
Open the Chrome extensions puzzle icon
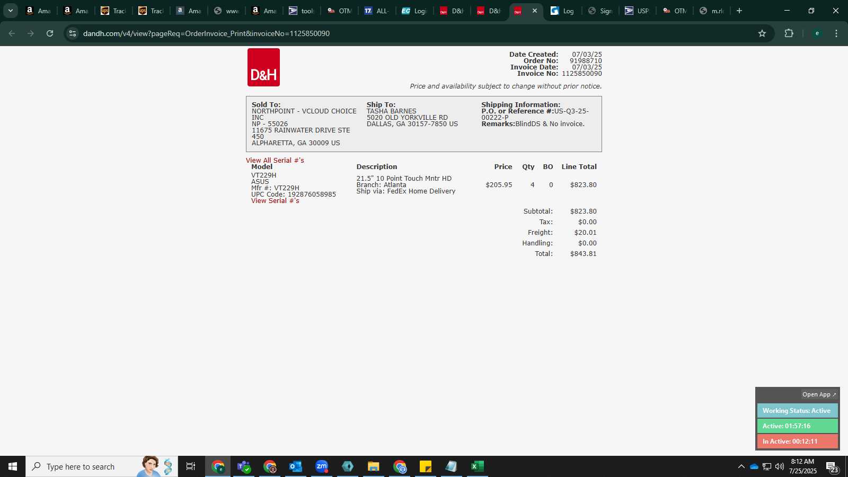click(x=789, y=33)
